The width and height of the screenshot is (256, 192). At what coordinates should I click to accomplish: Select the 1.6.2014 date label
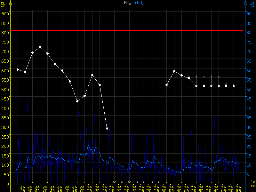[x=22, y=187]
